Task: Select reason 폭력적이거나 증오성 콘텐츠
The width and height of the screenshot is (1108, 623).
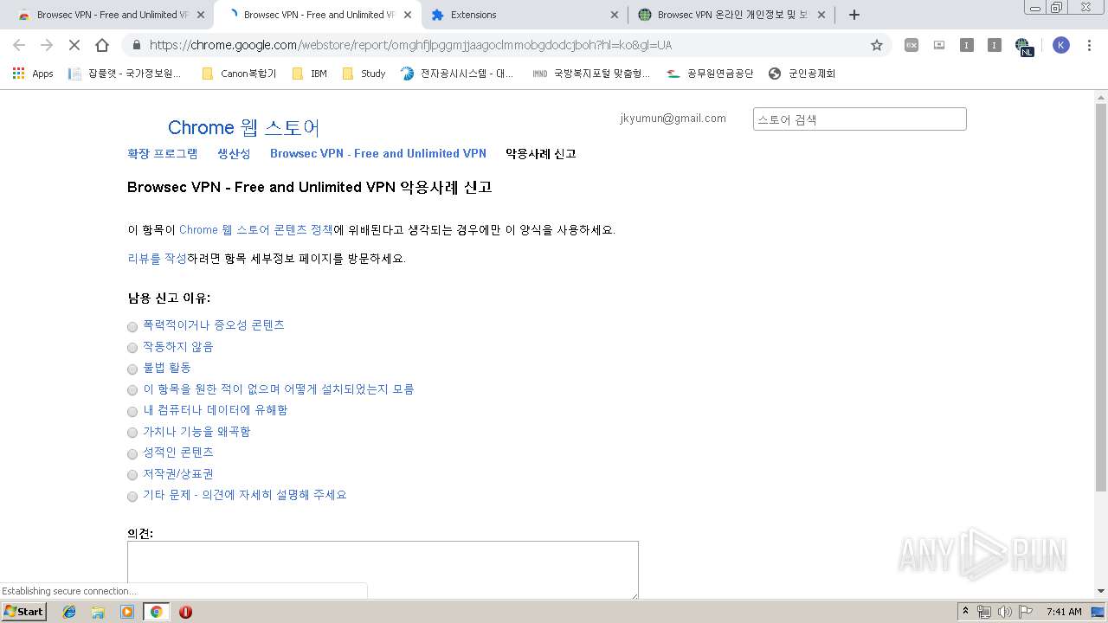Action: click(x=132, y=327)
